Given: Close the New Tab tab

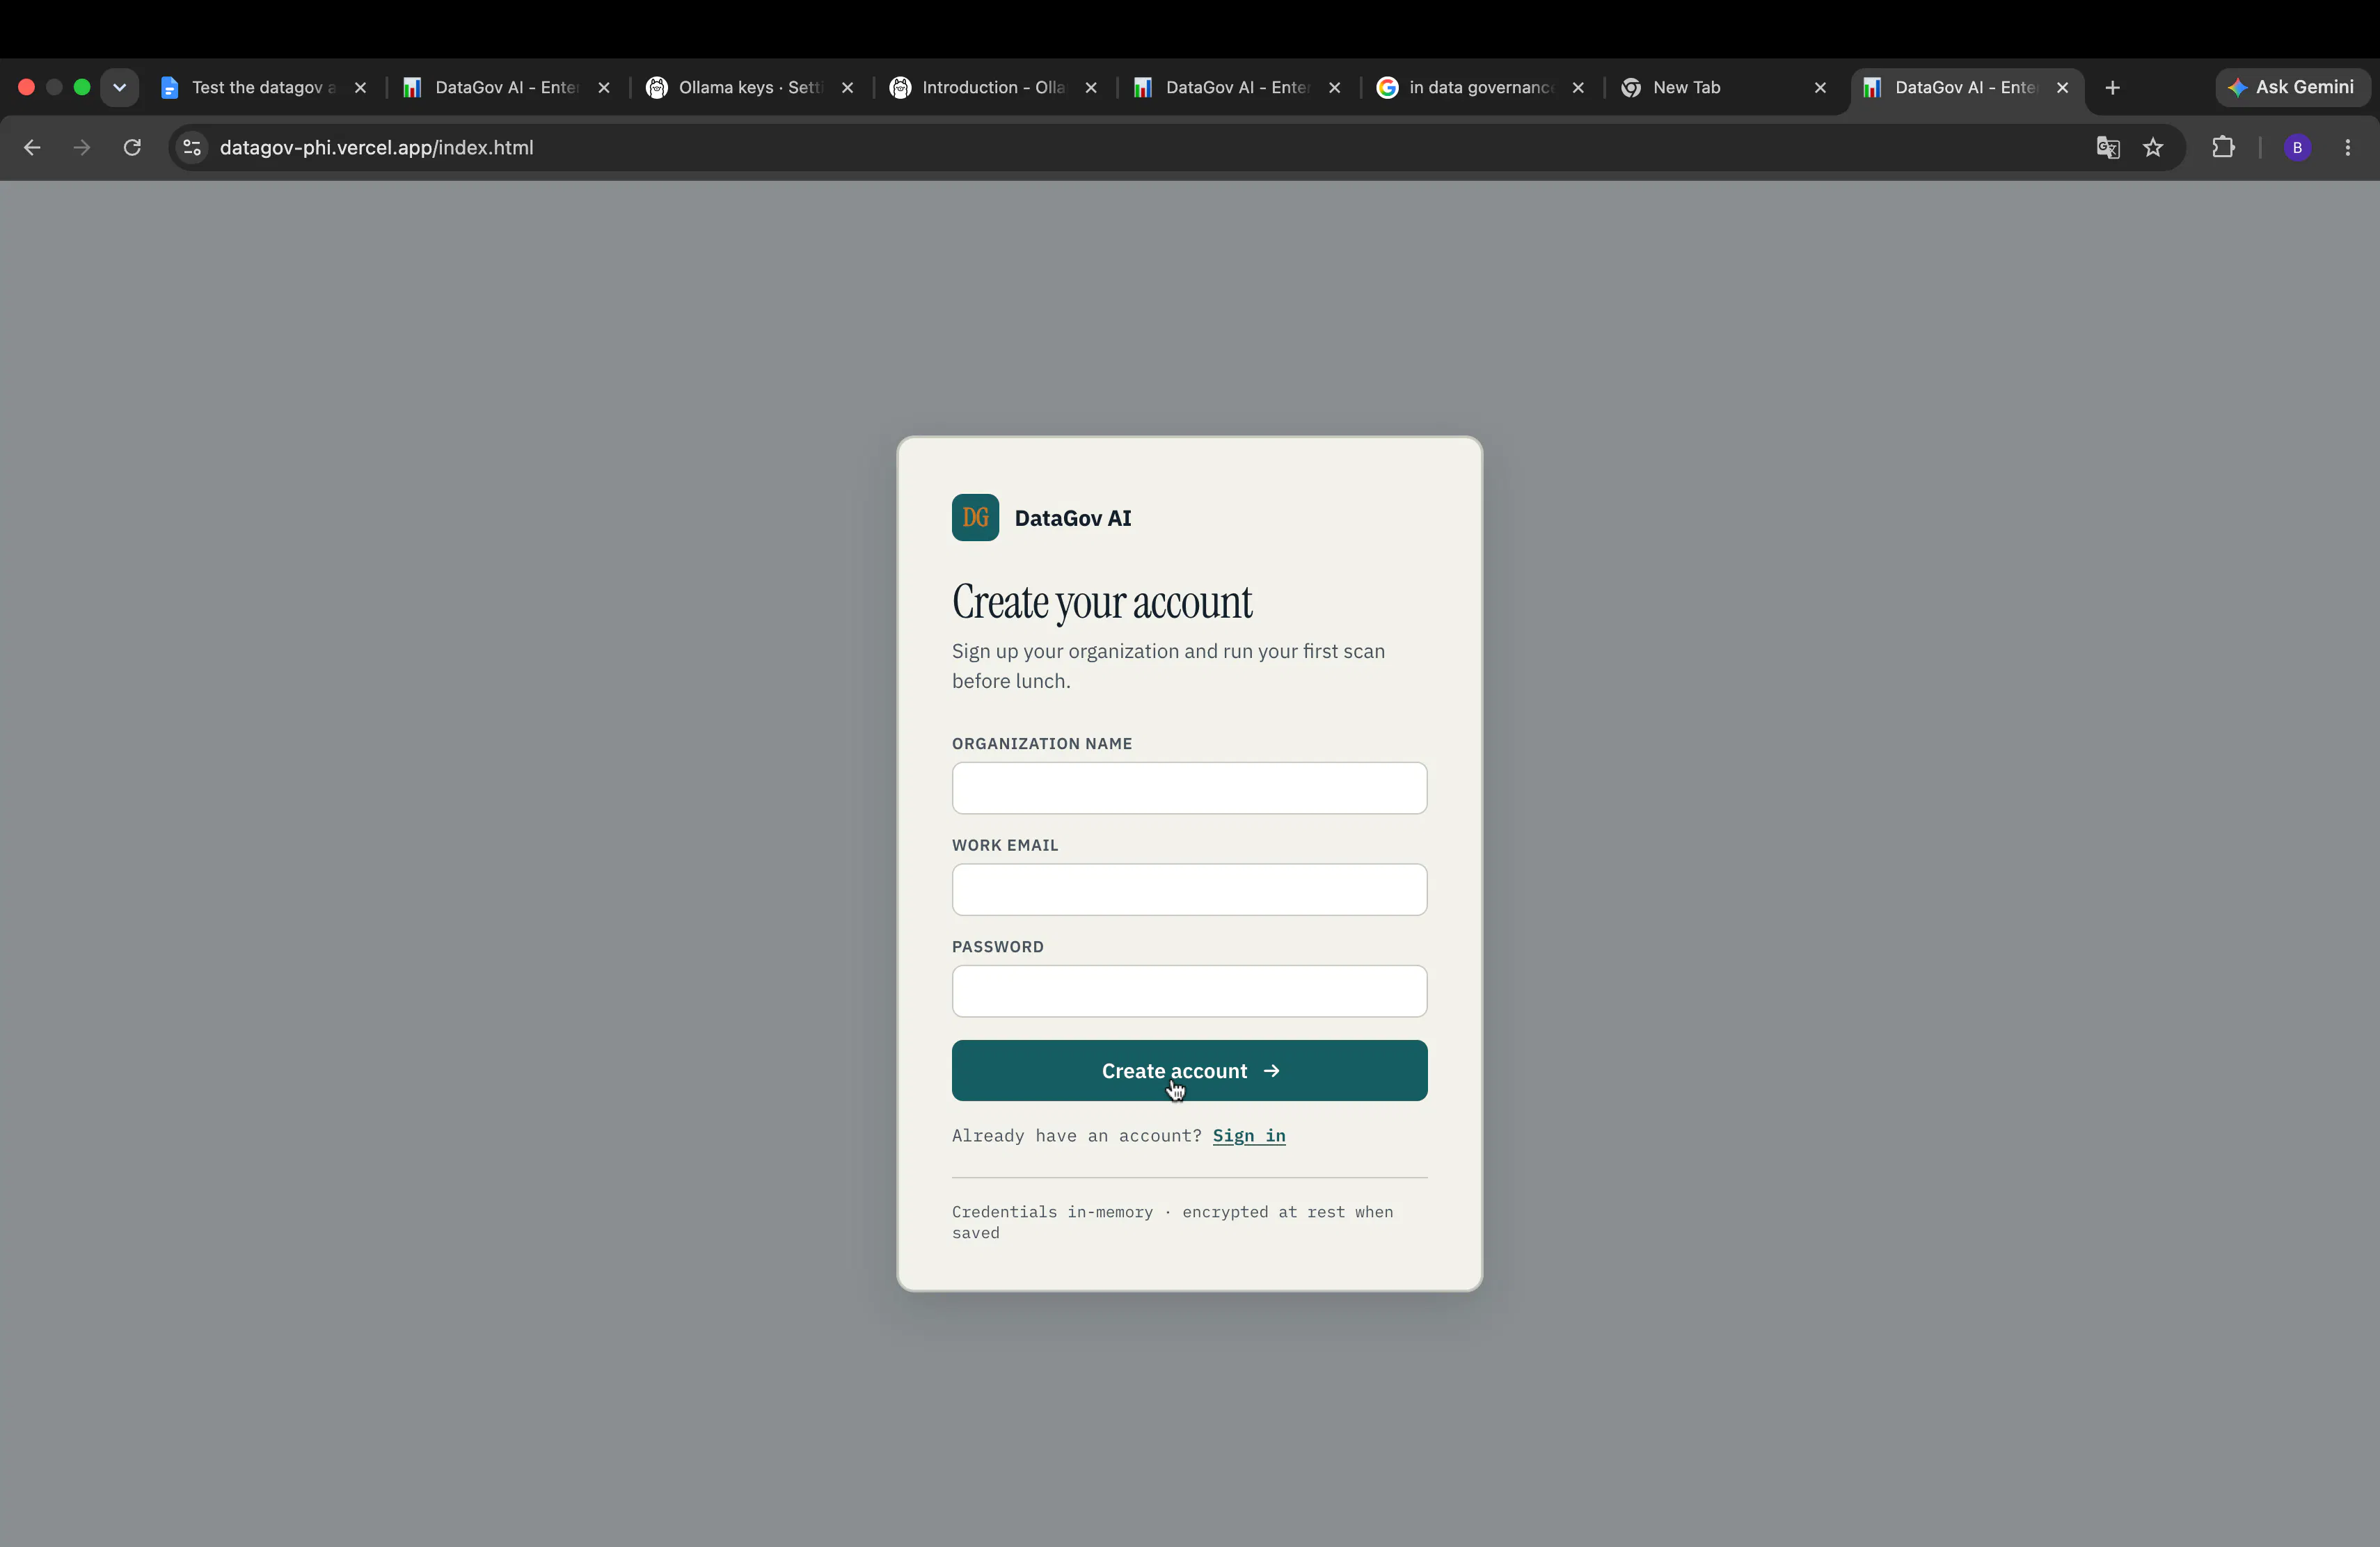Looking at the screenshot, I should [1821, 88].
